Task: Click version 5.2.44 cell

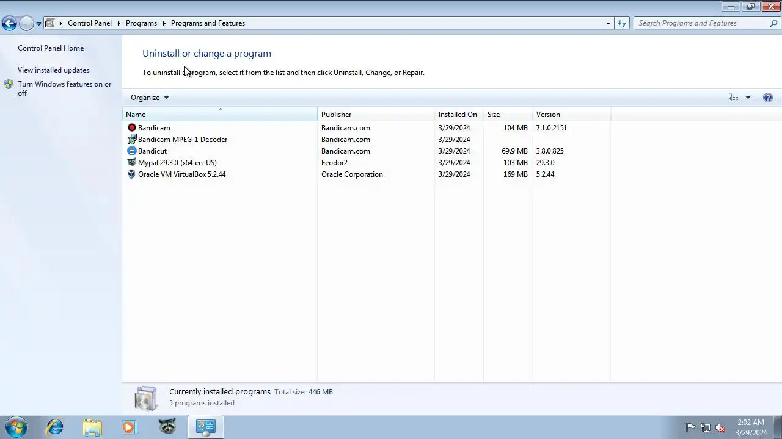Action: (x=545, y=174)
